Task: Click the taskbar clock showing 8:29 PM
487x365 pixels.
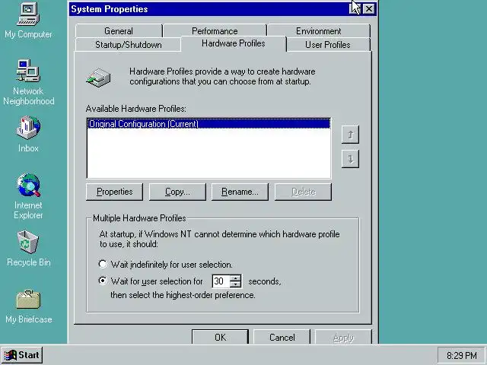Action: [x=462, y=355]
